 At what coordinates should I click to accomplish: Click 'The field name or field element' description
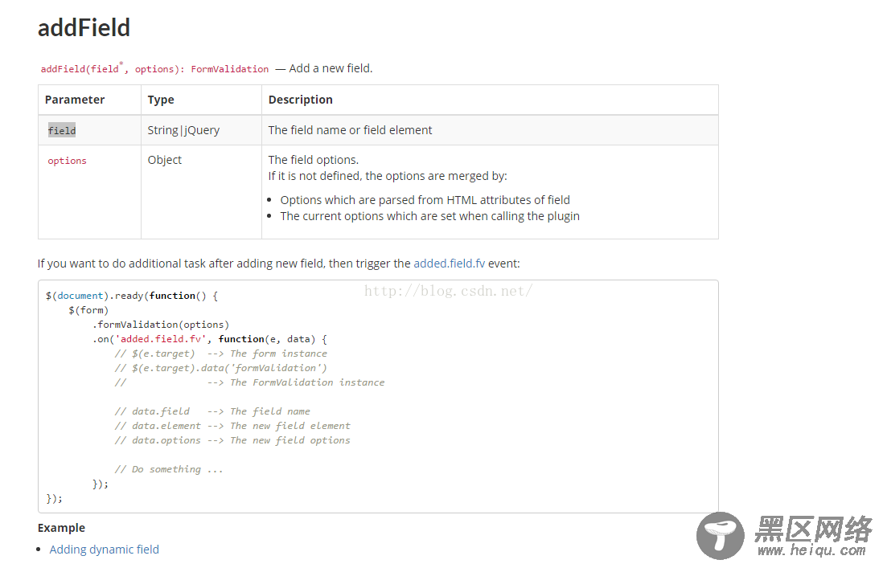(351, 130)
